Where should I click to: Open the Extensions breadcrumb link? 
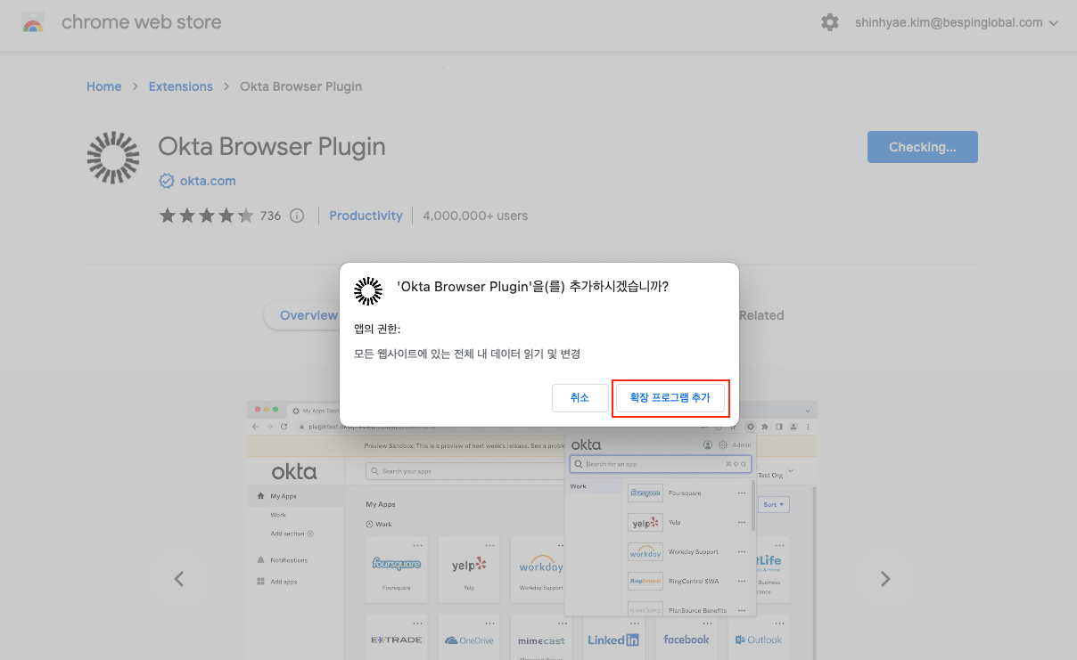(x=180, y=86)
